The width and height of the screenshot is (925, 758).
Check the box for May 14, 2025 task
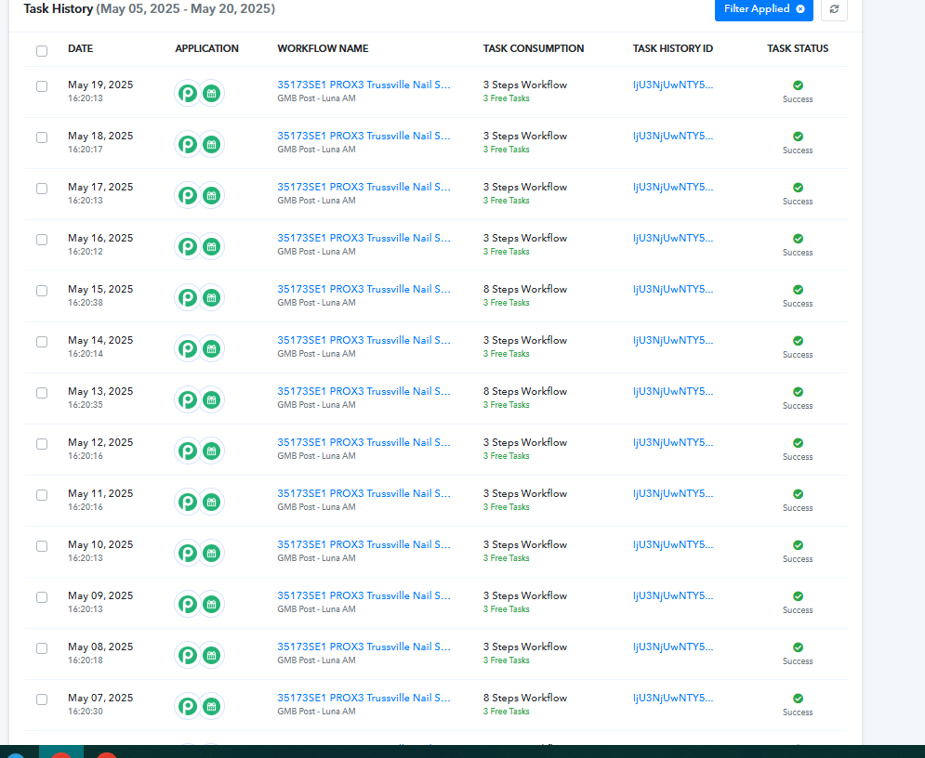(x=42, y=342)
